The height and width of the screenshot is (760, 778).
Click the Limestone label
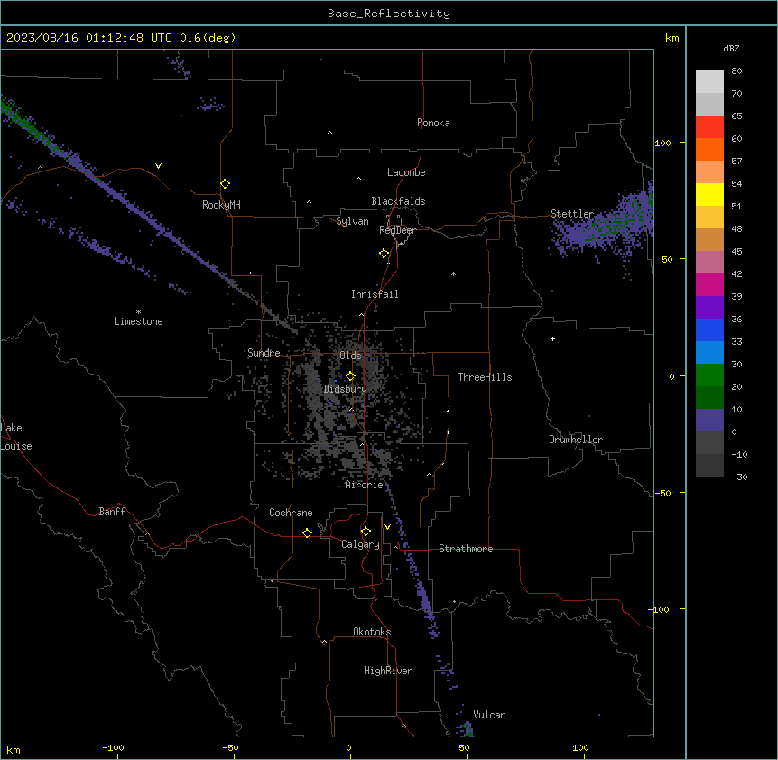[x=138, y=321]
